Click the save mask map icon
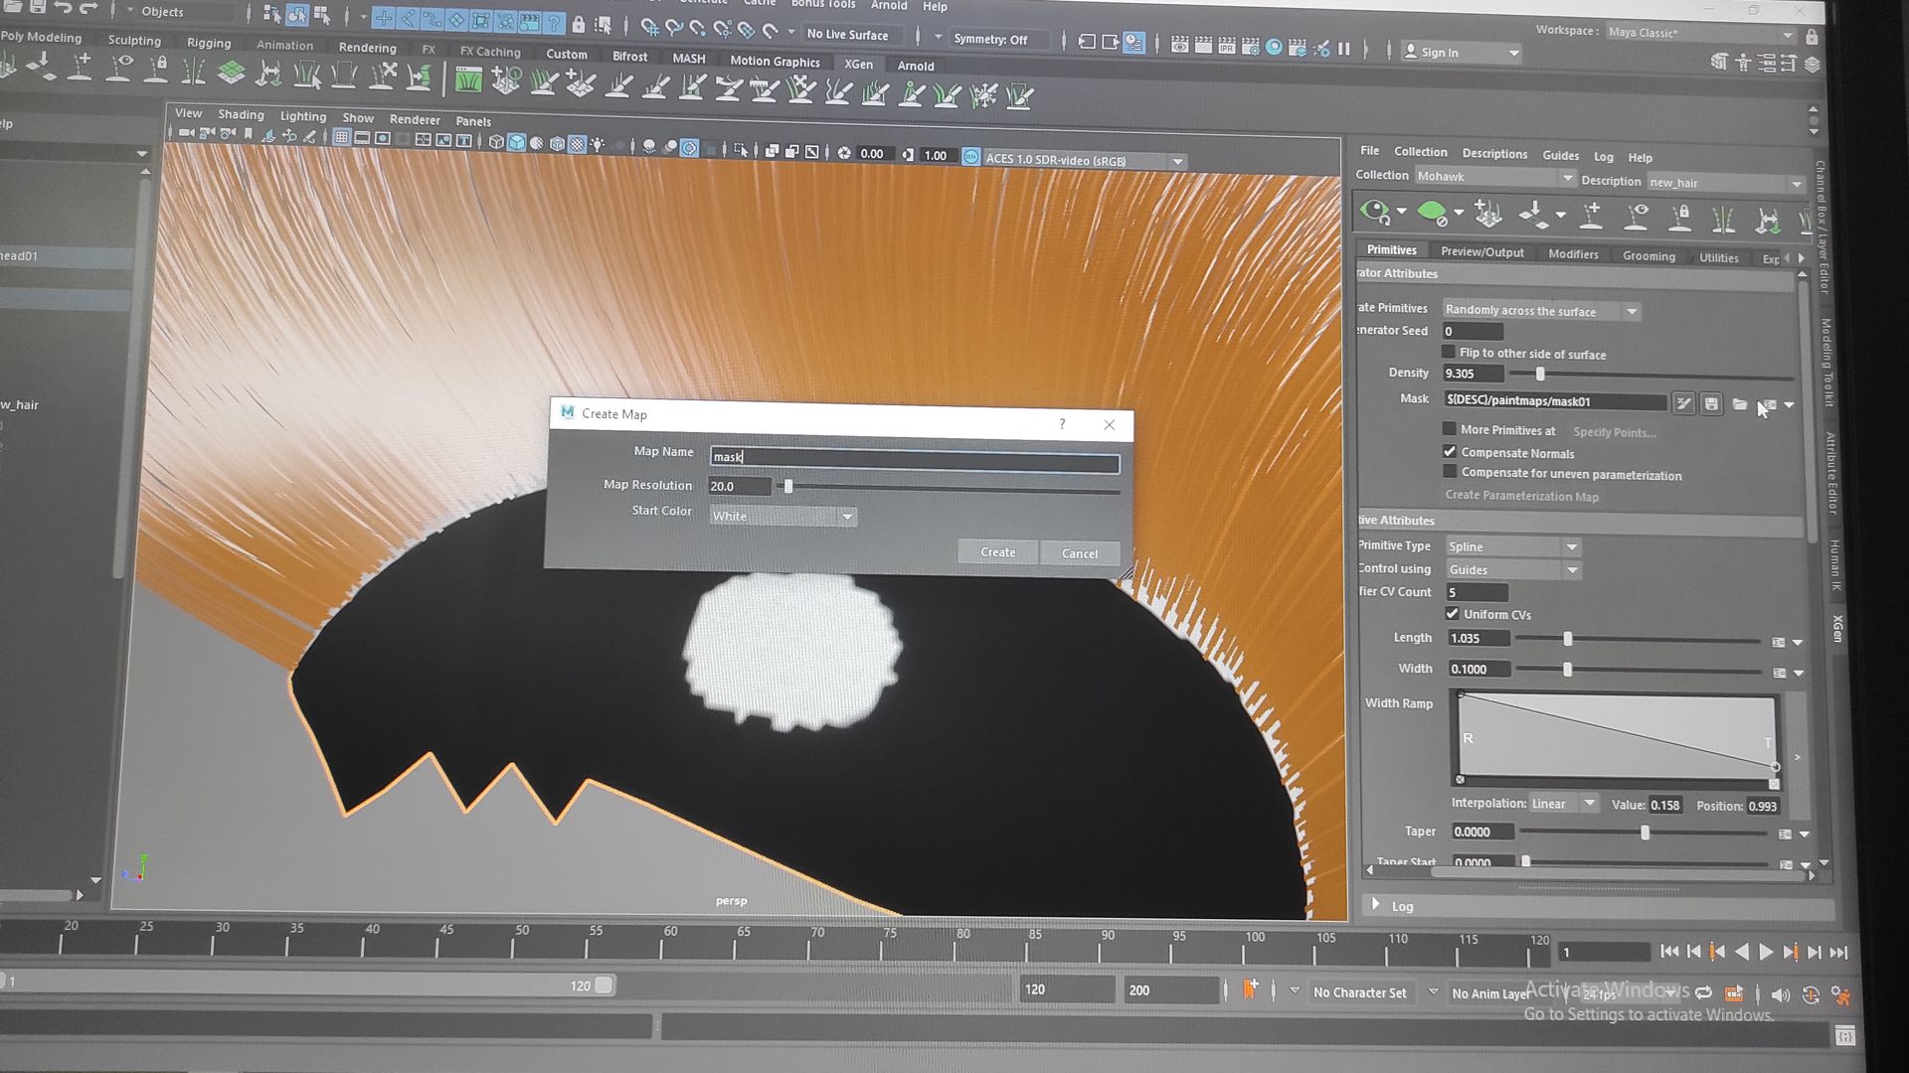Viewport: 1909px width, 1073px height. [x=1711, y=403]
